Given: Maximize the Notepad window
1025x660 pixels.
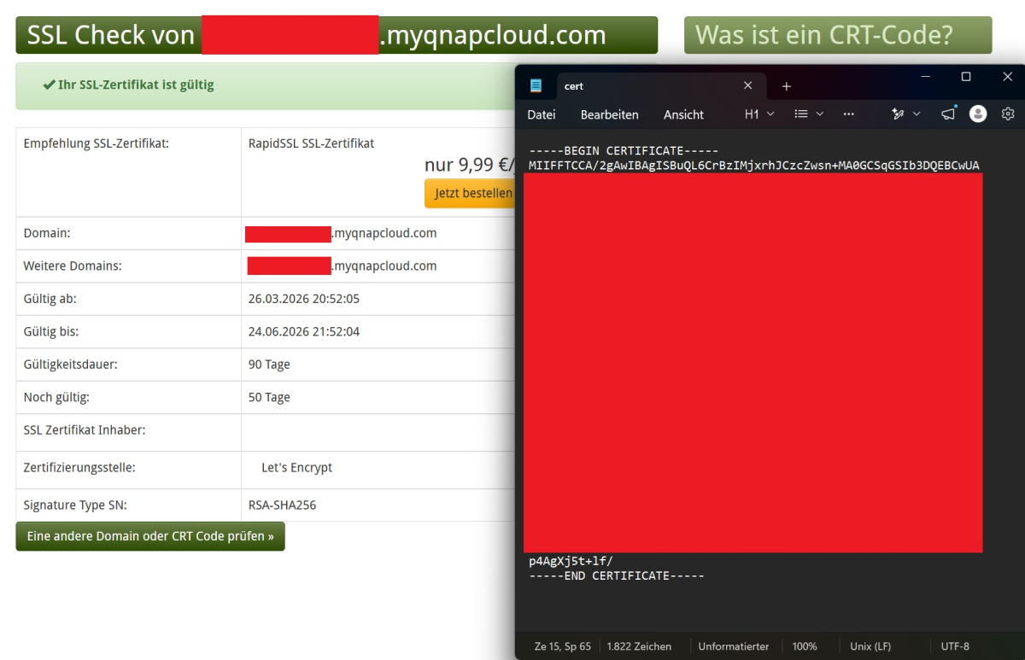Looking at the screenshot, I should [x=966, y=77].
